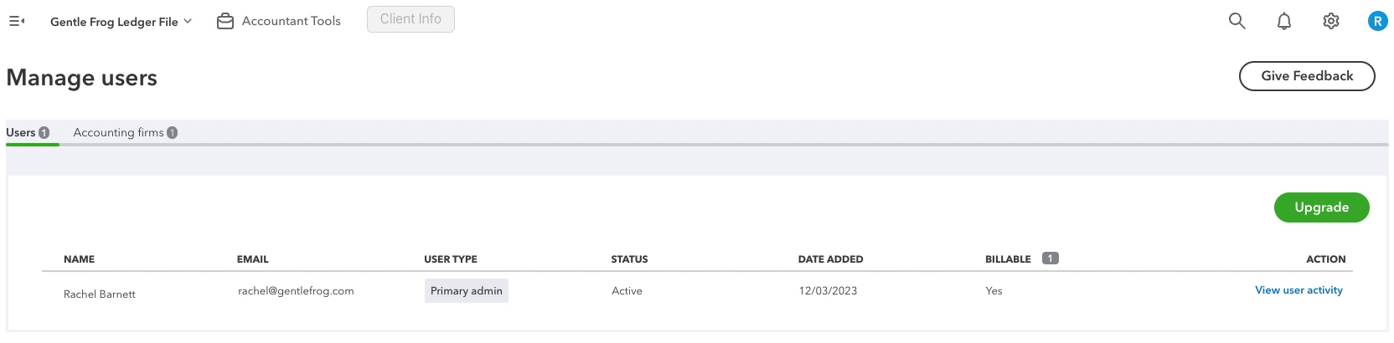Click the Give Feedback button
This screenshot has width=1394, height=343.
(1307, 76)
